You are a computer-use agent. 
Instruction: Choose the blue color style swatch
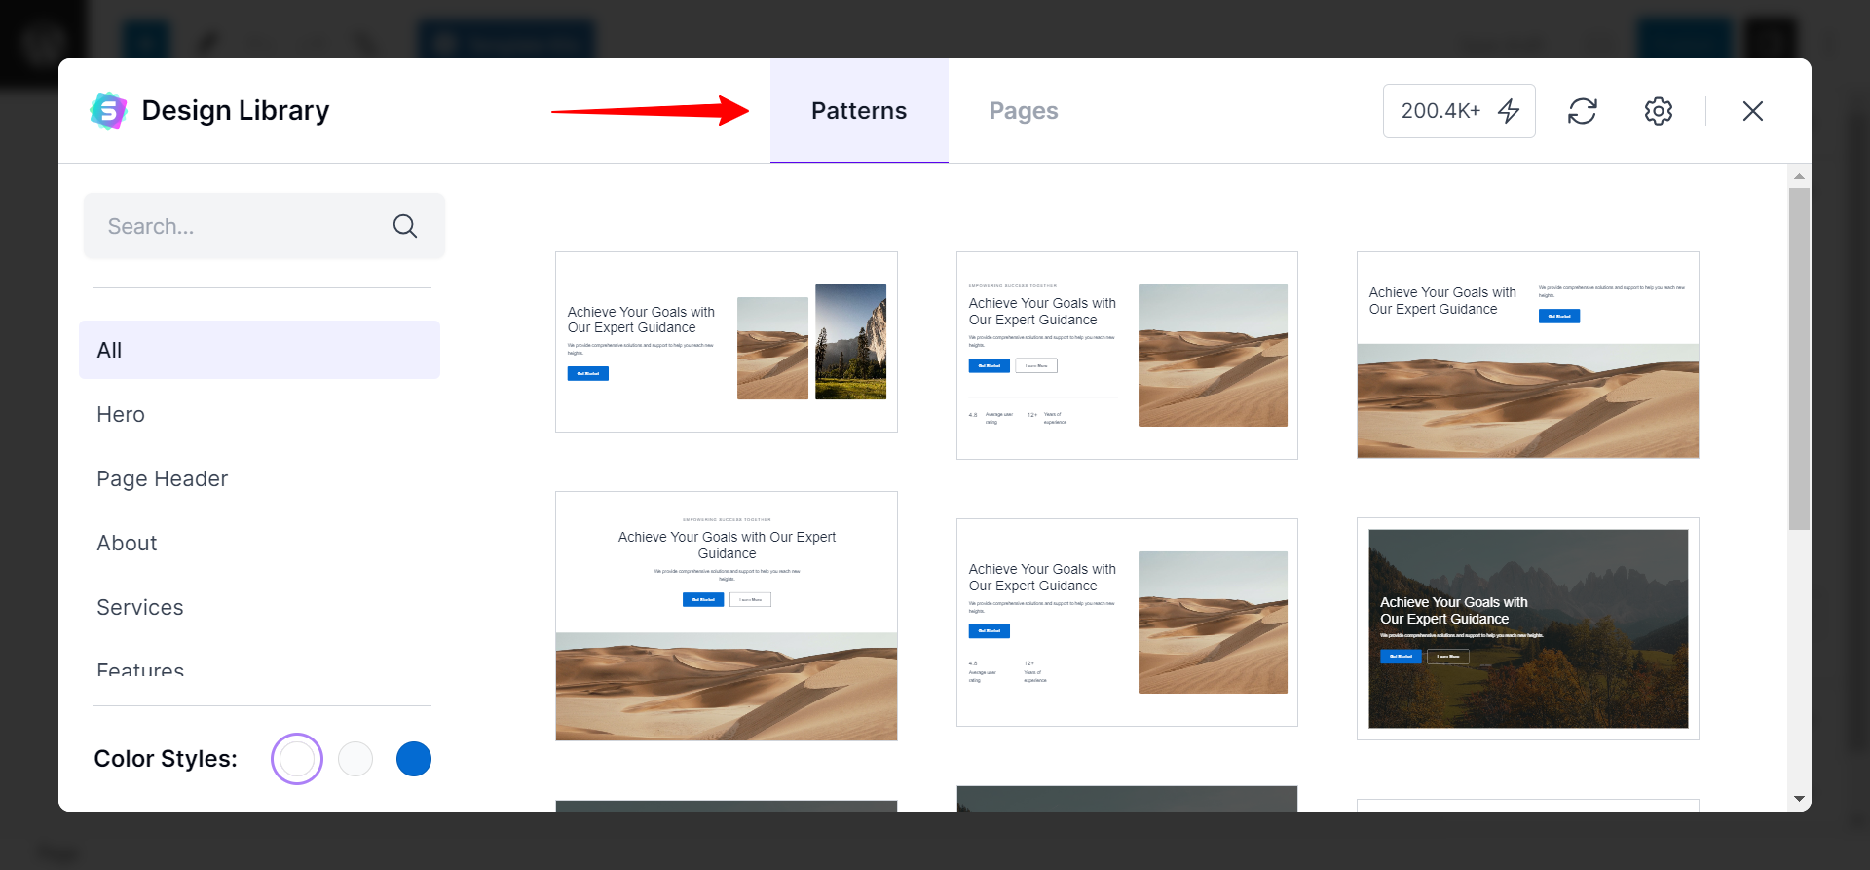click(414, 759)
